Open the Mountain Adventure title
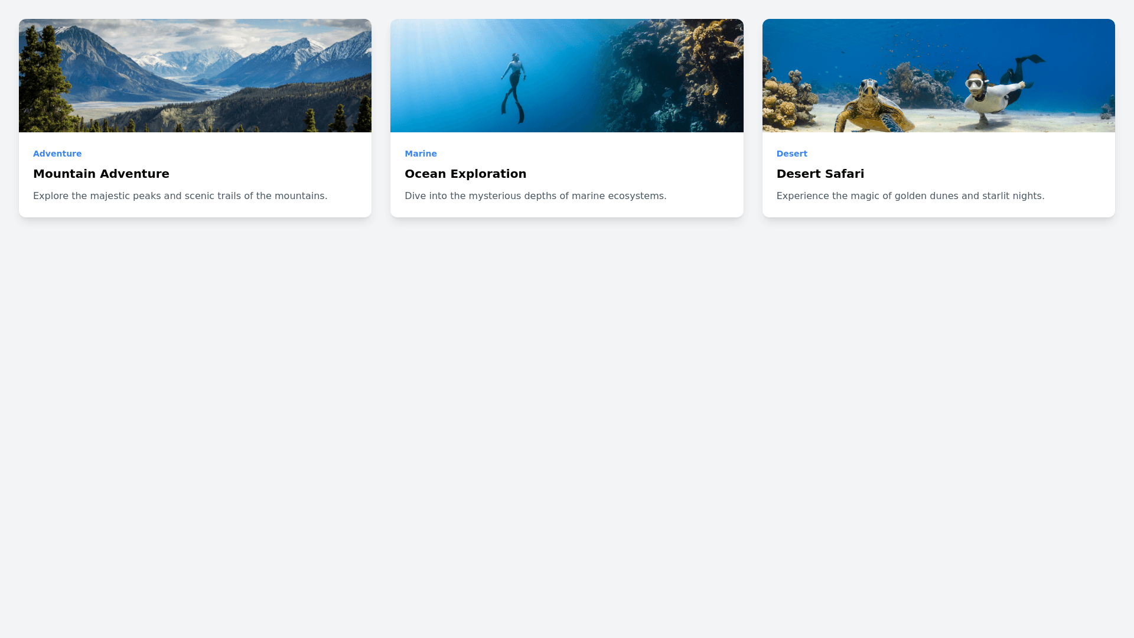1134x638 pixels. [101, 174]
